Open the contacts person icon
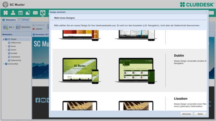Viewport: 216px width, 121px height. [13, 13]
